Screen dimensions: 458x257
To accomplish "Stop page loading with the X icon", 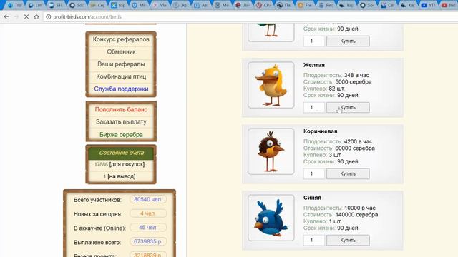I will tap(26, 17).
